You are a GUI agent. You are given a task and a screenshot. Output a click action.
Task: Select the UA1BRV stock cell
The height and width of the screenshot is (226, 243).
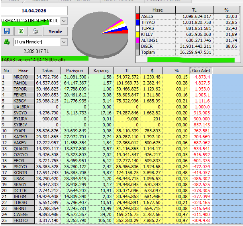pos(23,107)
